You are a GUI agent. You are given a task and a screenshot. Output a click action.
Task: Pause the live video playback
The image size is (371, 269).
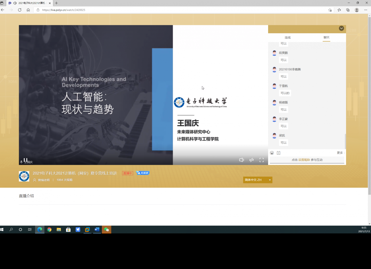point(26,160)
